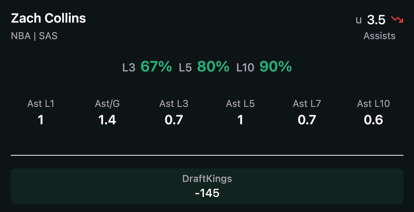414x212 pixels.
Task: Click the -145 odds number
Action: 207,193
